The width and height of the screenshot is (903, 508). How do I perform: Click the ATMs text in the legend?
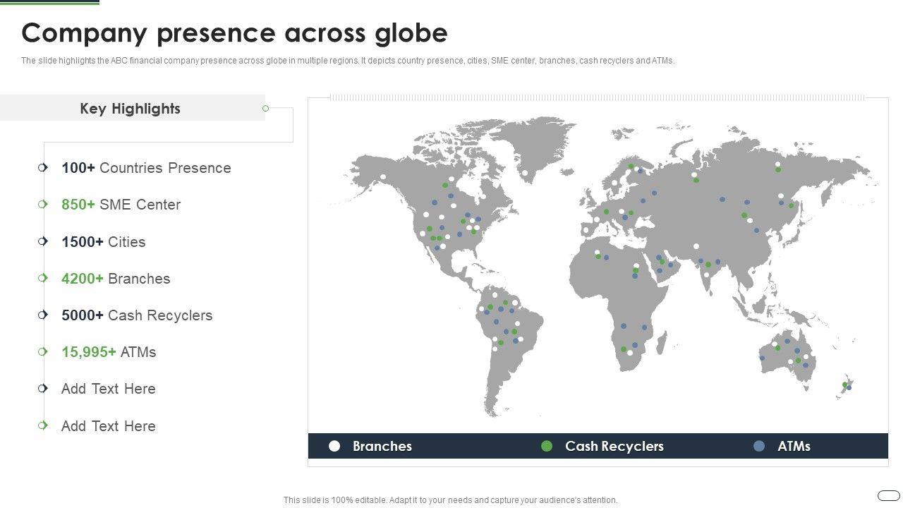794,446
